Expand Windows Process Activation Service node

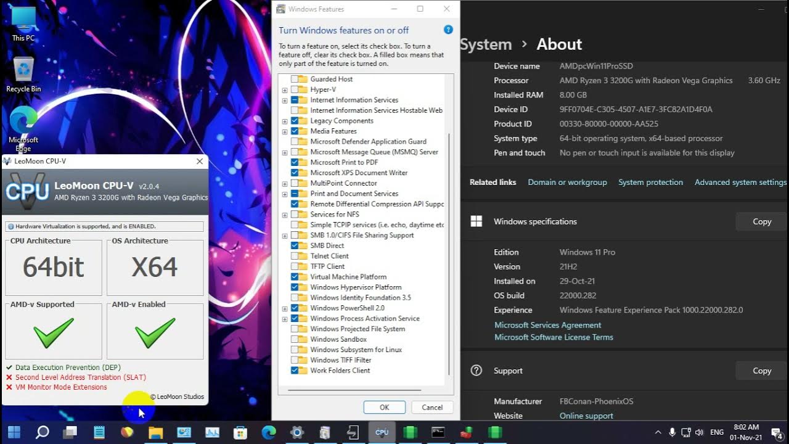(285, 319)
